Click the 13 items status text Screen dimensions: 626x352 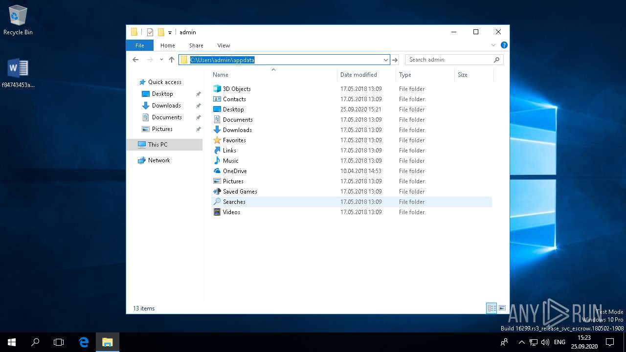point(144,308)
